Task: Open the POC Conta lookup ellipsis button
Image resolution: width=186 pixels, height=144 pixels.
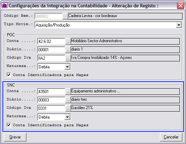Action: (x=68, y=41)
